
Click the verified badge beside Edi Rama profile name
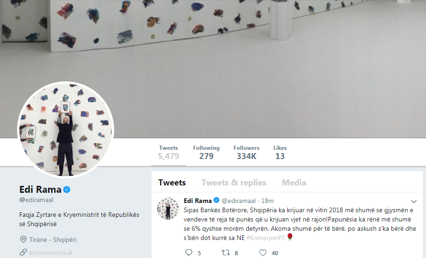[67, 190]
